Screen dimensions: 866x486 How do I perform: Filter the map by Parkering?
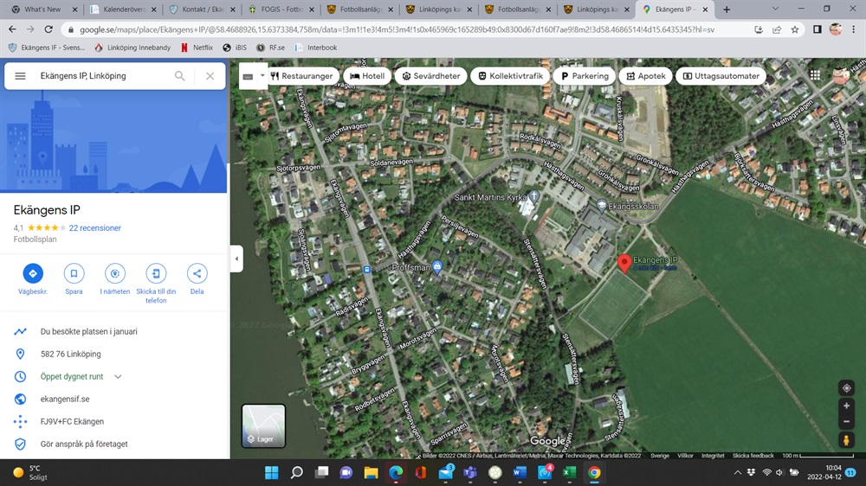click(585, 76)
